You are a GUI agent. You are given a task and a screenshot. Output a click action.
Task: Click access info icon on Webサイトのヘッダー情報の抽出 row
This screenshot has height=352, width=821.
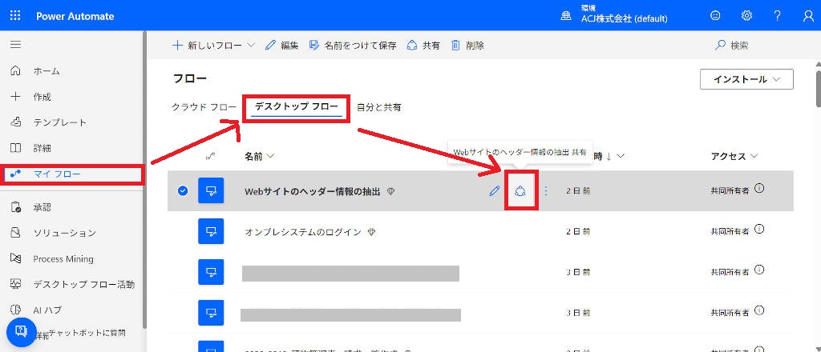coord(760,189)
